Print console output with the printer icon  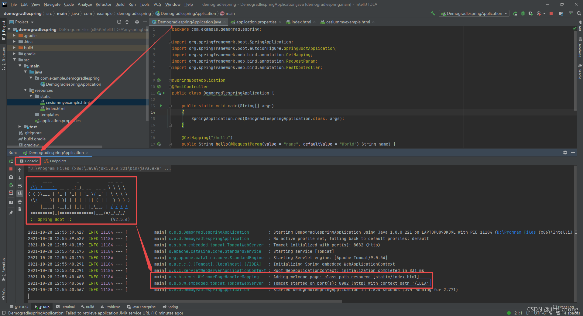(x=20, y=201)
